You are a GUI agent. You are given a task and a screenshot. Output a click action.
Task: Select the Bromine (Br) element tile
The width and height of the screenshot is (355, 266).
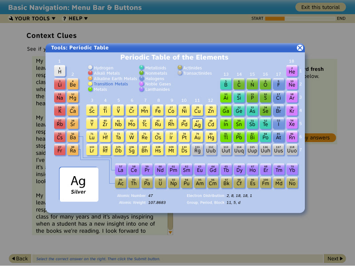click(279, 110)
